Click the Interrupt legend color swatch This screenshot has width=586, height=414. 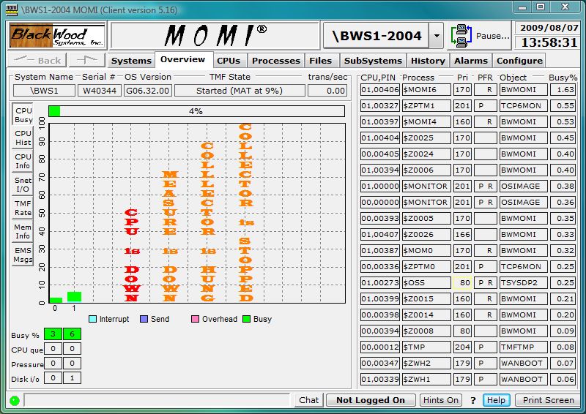coord(93,319)
